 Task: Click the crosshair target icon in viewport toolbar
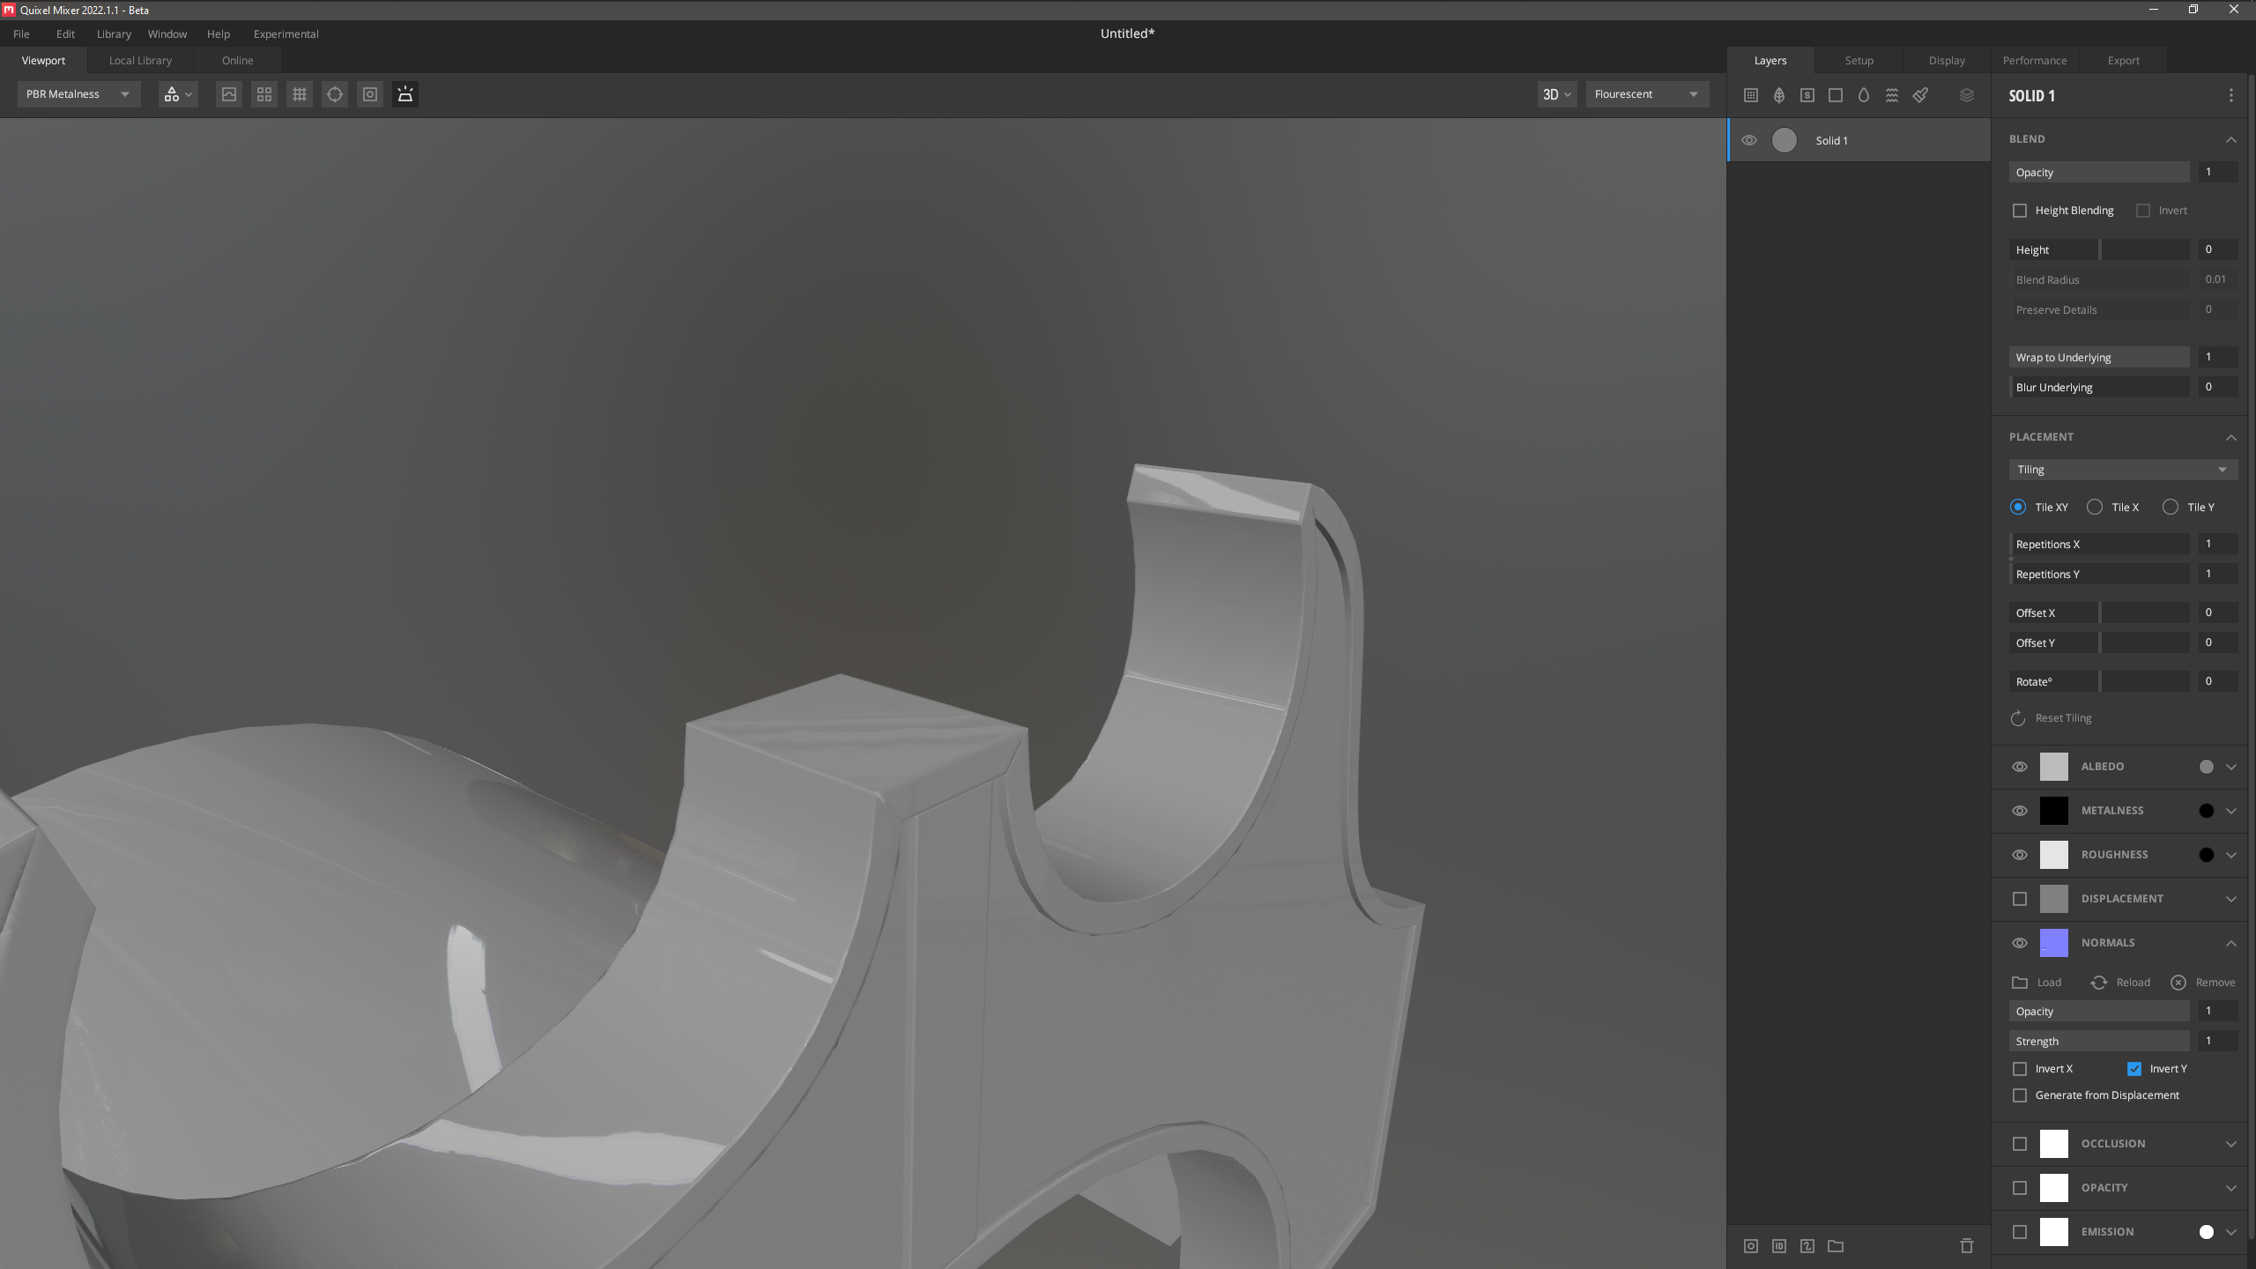point(335,94)
